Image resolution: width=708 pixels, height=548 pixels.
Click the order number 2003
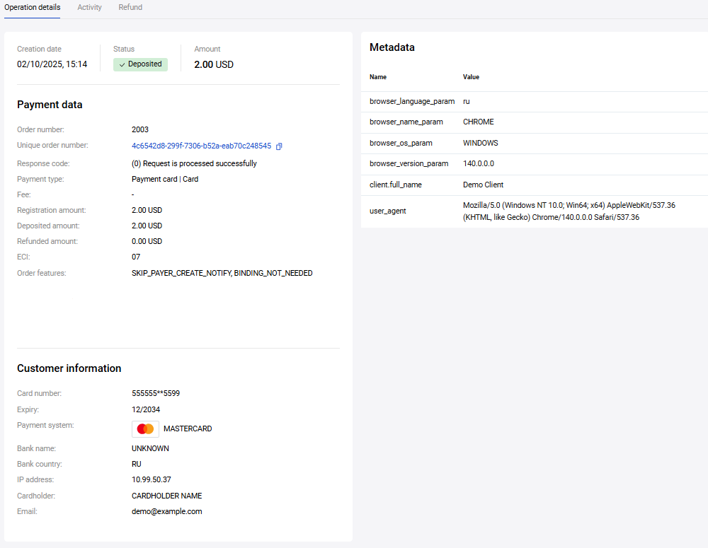click(x=140, y=129)
